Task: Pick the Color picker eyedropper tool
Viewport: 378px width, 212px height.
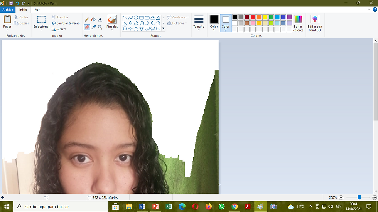Action: click(x=93, y=27)
